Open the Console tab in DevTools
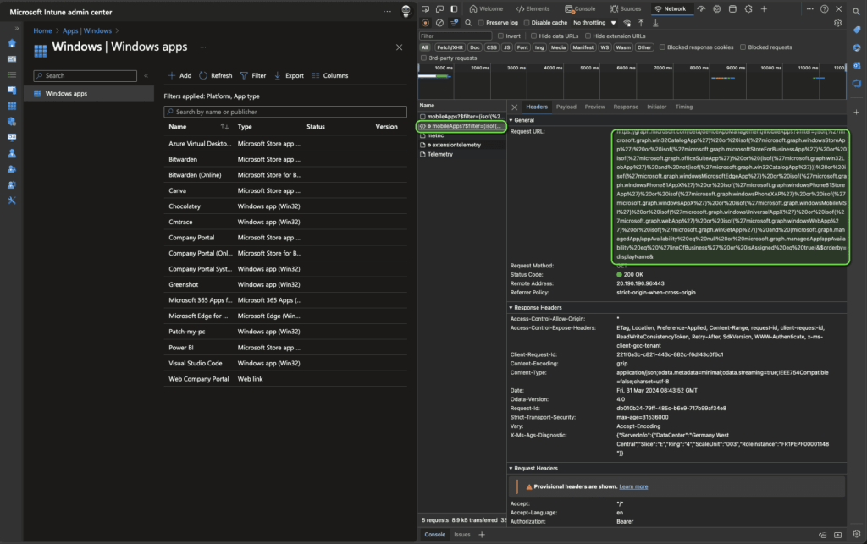This screenshot has height=544, width=867. pos(580,8)
